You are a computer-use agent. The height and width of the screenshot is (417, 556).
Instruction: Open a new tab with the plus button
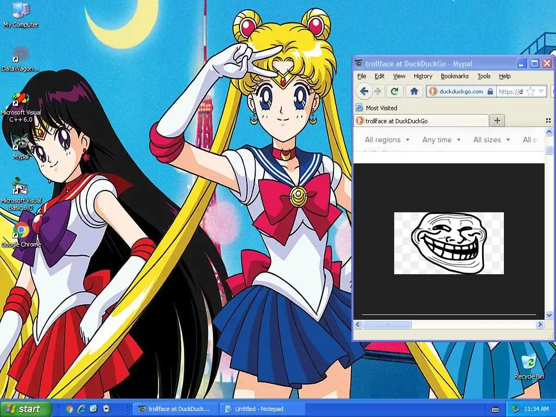pyautogui.click(x=497, y=121)
